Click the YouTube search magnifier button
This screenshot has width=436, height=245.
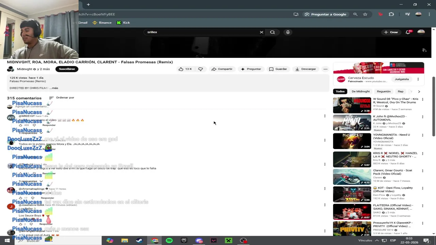(x=272, y=32)
